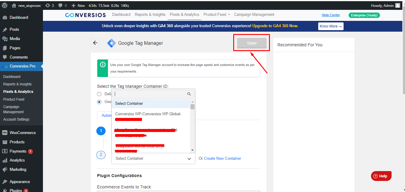Open the Comments sidebar menu
Viewport: 405px width, 192px height.
(18, 57)
